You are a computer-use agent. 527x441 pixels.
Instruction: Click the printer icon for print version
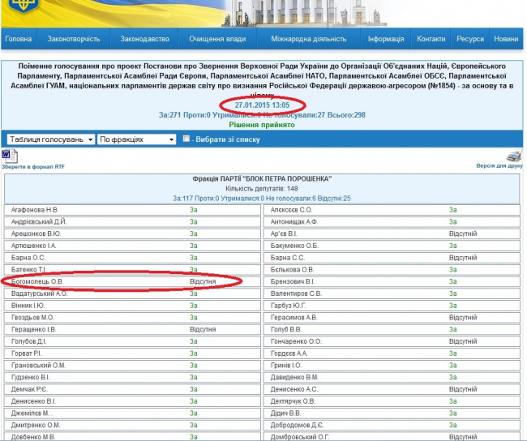tap(514, 156)
